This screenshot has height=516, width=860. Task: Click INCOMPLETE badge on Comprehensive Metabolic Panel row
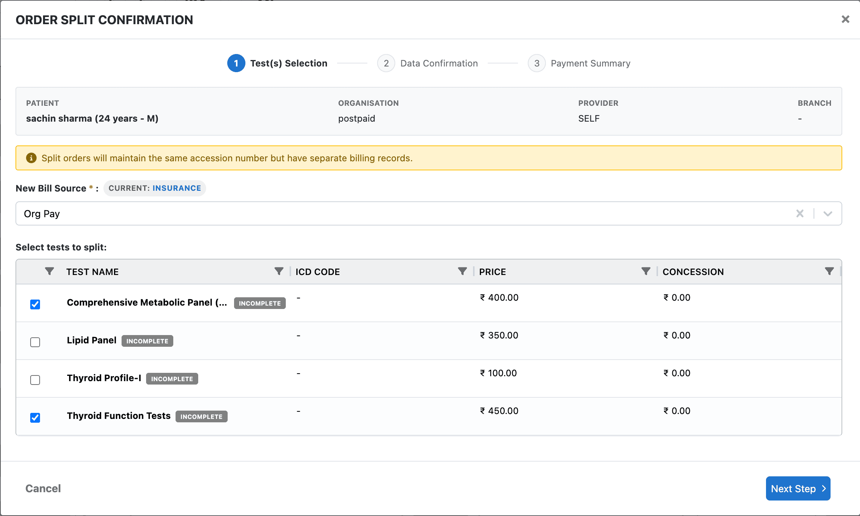click(260, 303)
